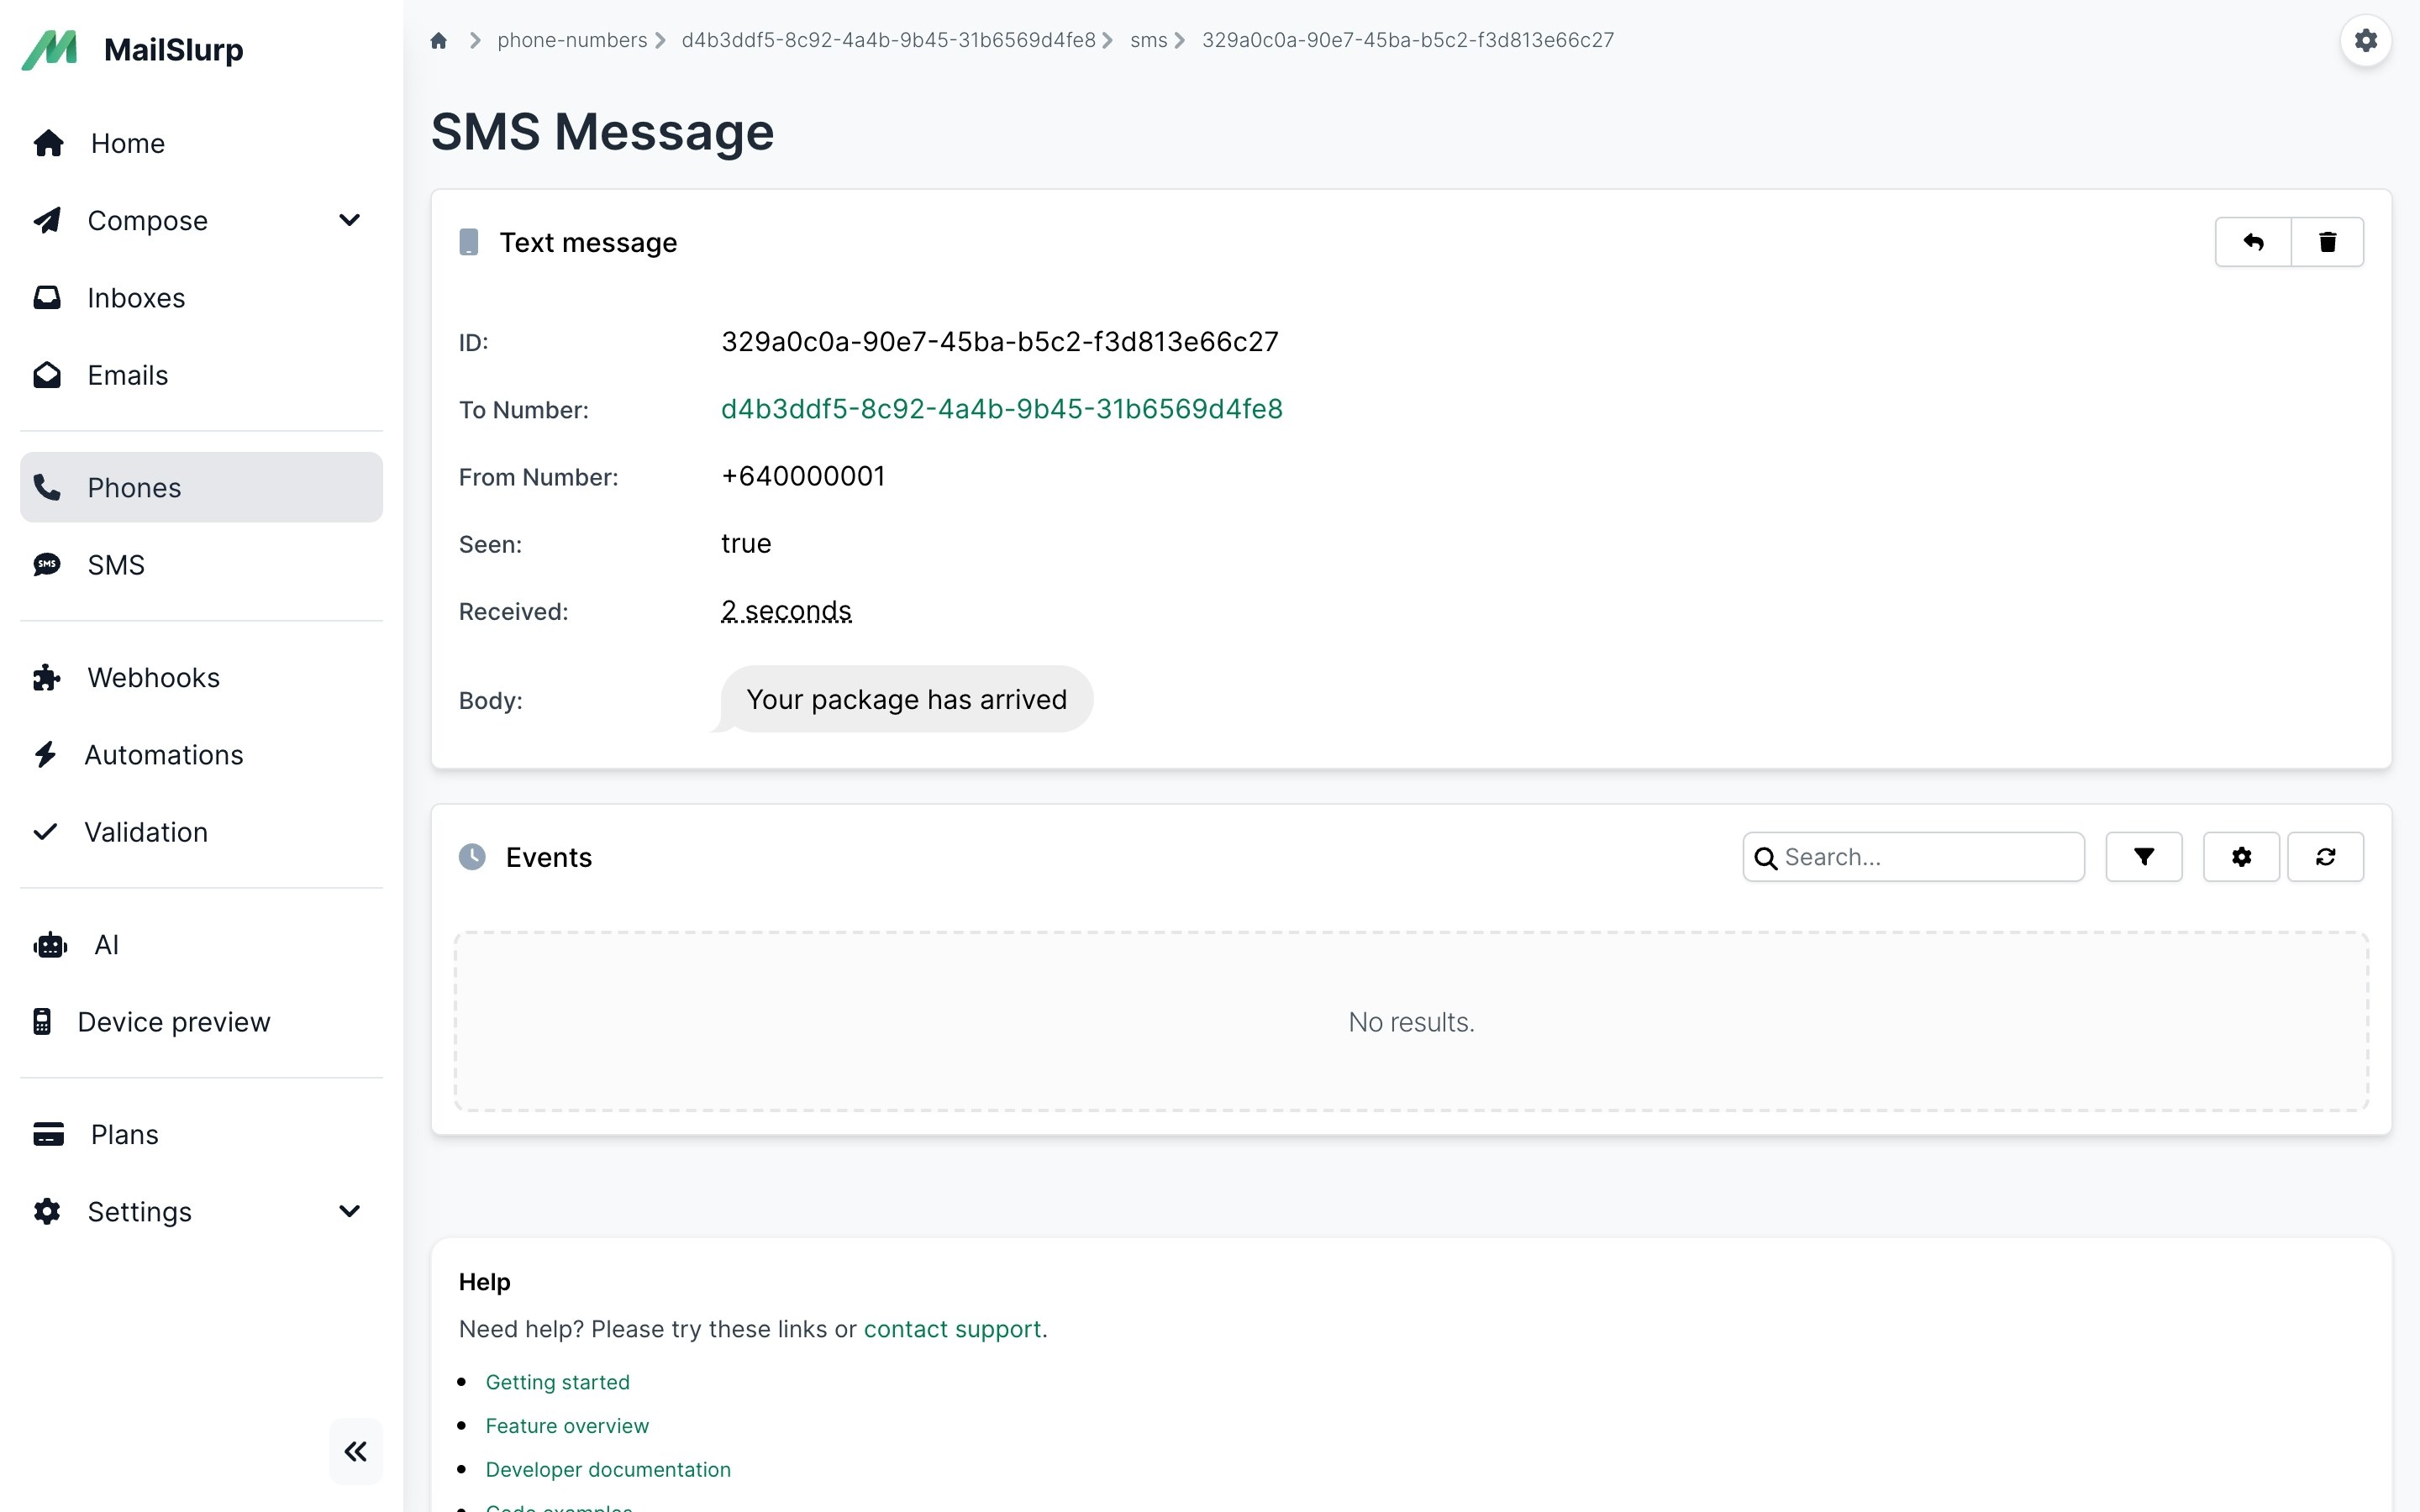The height and width of the screenshot is (1512, 2420).
Task: Collapse the sidebar with double chevron
Action: (355, 1451)
